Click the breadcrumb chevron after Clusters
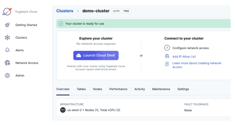 tap(78, 11)
